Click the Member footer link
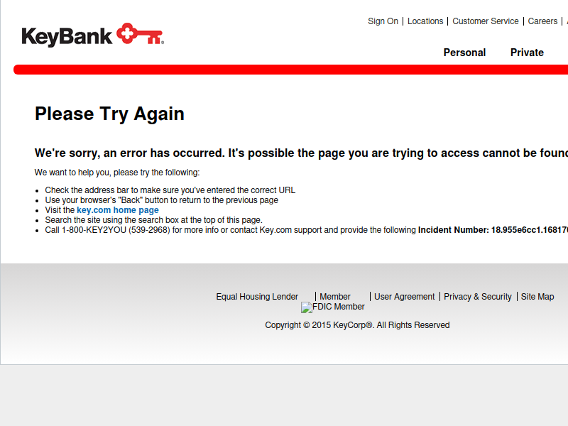This screenshot has width=568, height=426. (335, 297)
